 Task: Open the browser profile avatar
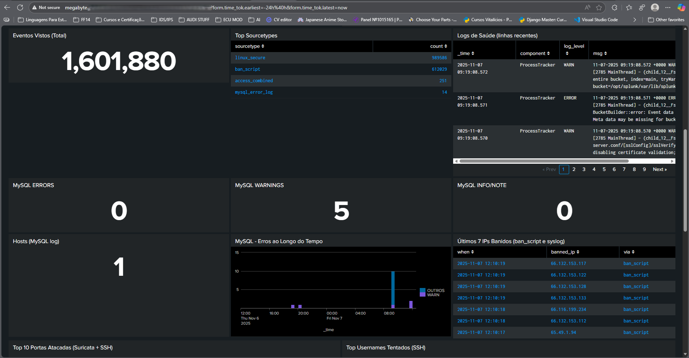[655, 8]
